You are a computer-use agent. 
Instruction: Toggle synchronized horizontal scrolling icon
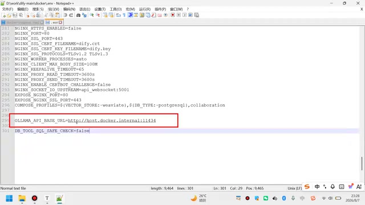(x=111, y=15)
